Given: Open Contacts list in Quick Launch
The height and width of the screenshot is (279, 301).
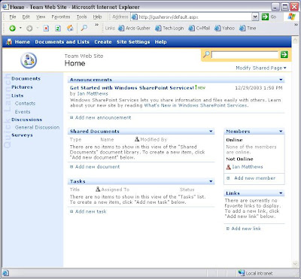Looking at the screenshot, I should pos(25,103).
